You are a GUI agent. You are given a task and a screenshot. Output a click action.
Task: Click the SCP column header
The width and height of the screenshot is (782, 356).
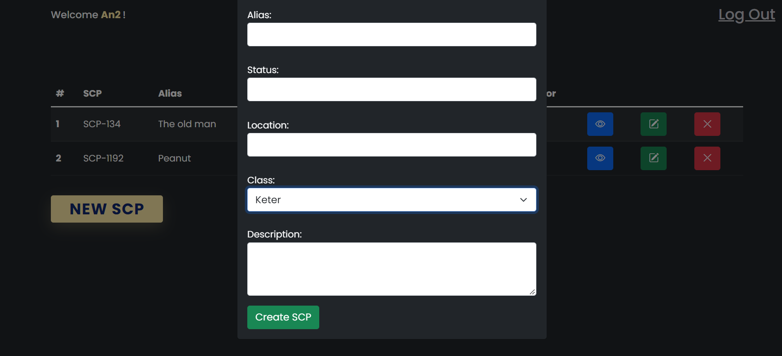tap(92, 94)
